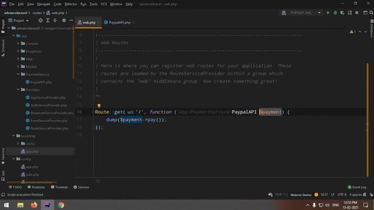This screenshot has width=374, height=210.
Task: Click the listen for debug connections icon
Action: (x=349, y=13)
